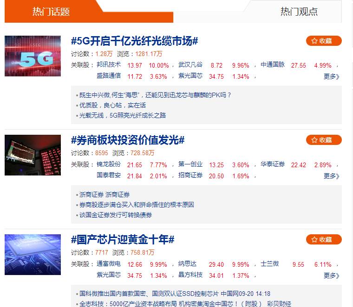Open topic #5G开启千亿光纤光缆市场#
353x307 pixels.
tap(134, 41)
